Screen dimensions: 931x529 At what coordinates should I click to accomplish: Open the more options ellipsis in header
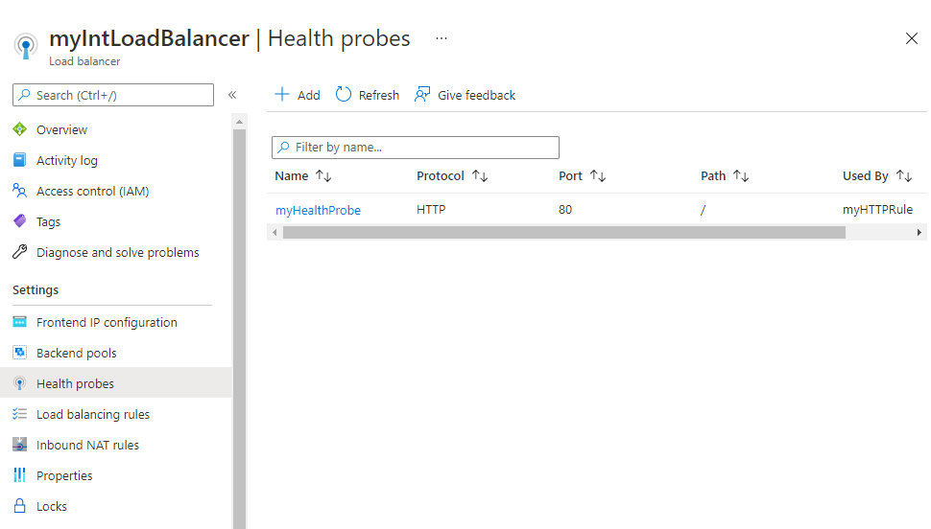click(x=442, y=38)
